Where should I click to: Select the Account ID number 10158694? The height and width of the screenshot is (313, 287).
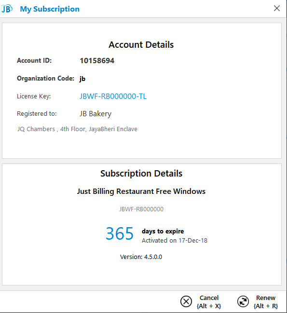point(97,61)
